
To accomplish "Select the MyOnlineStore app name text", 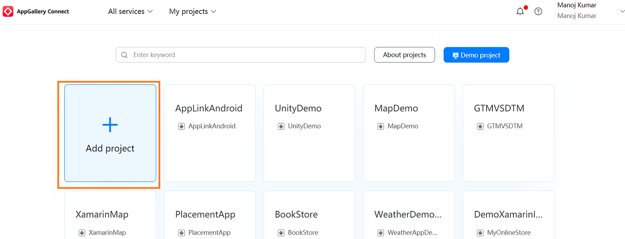I will point(509,233).
